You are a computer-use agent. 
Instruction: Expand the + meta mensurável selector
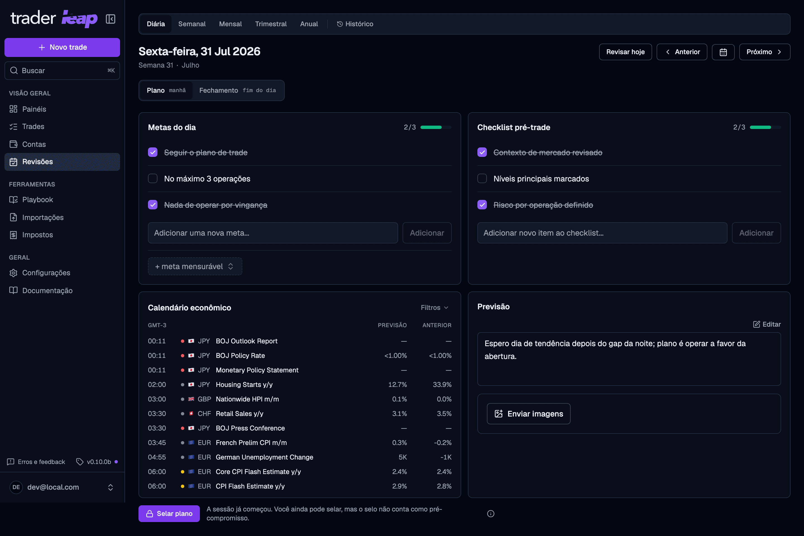click(195, 266)
